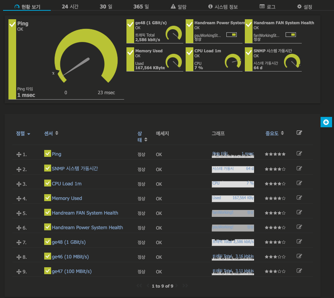
Task: Click the move handle for row 3
Action: (19, 184)
